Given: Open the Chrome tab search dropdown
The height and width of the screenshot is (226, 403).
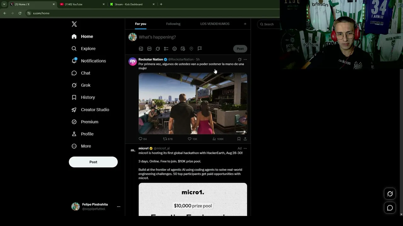Looking at the screenshot, I should tap(4, 4).
